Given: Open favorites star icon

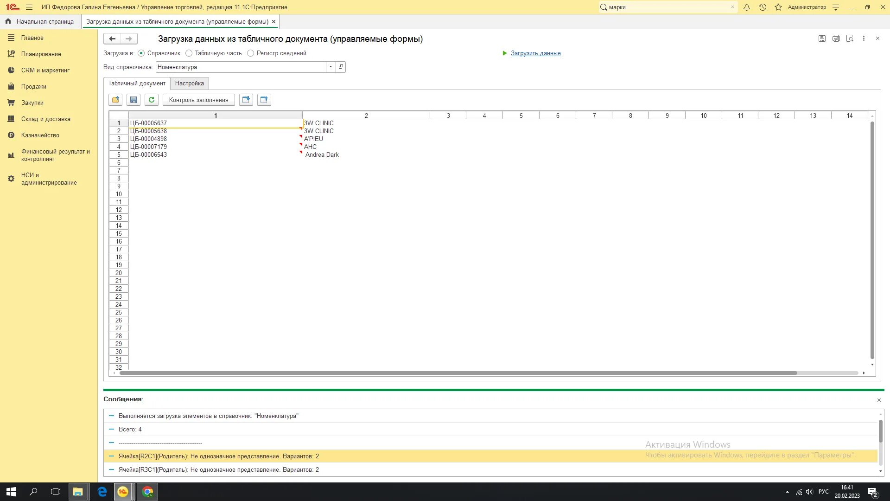Looking at the screenshot, I should click(778, 7).
